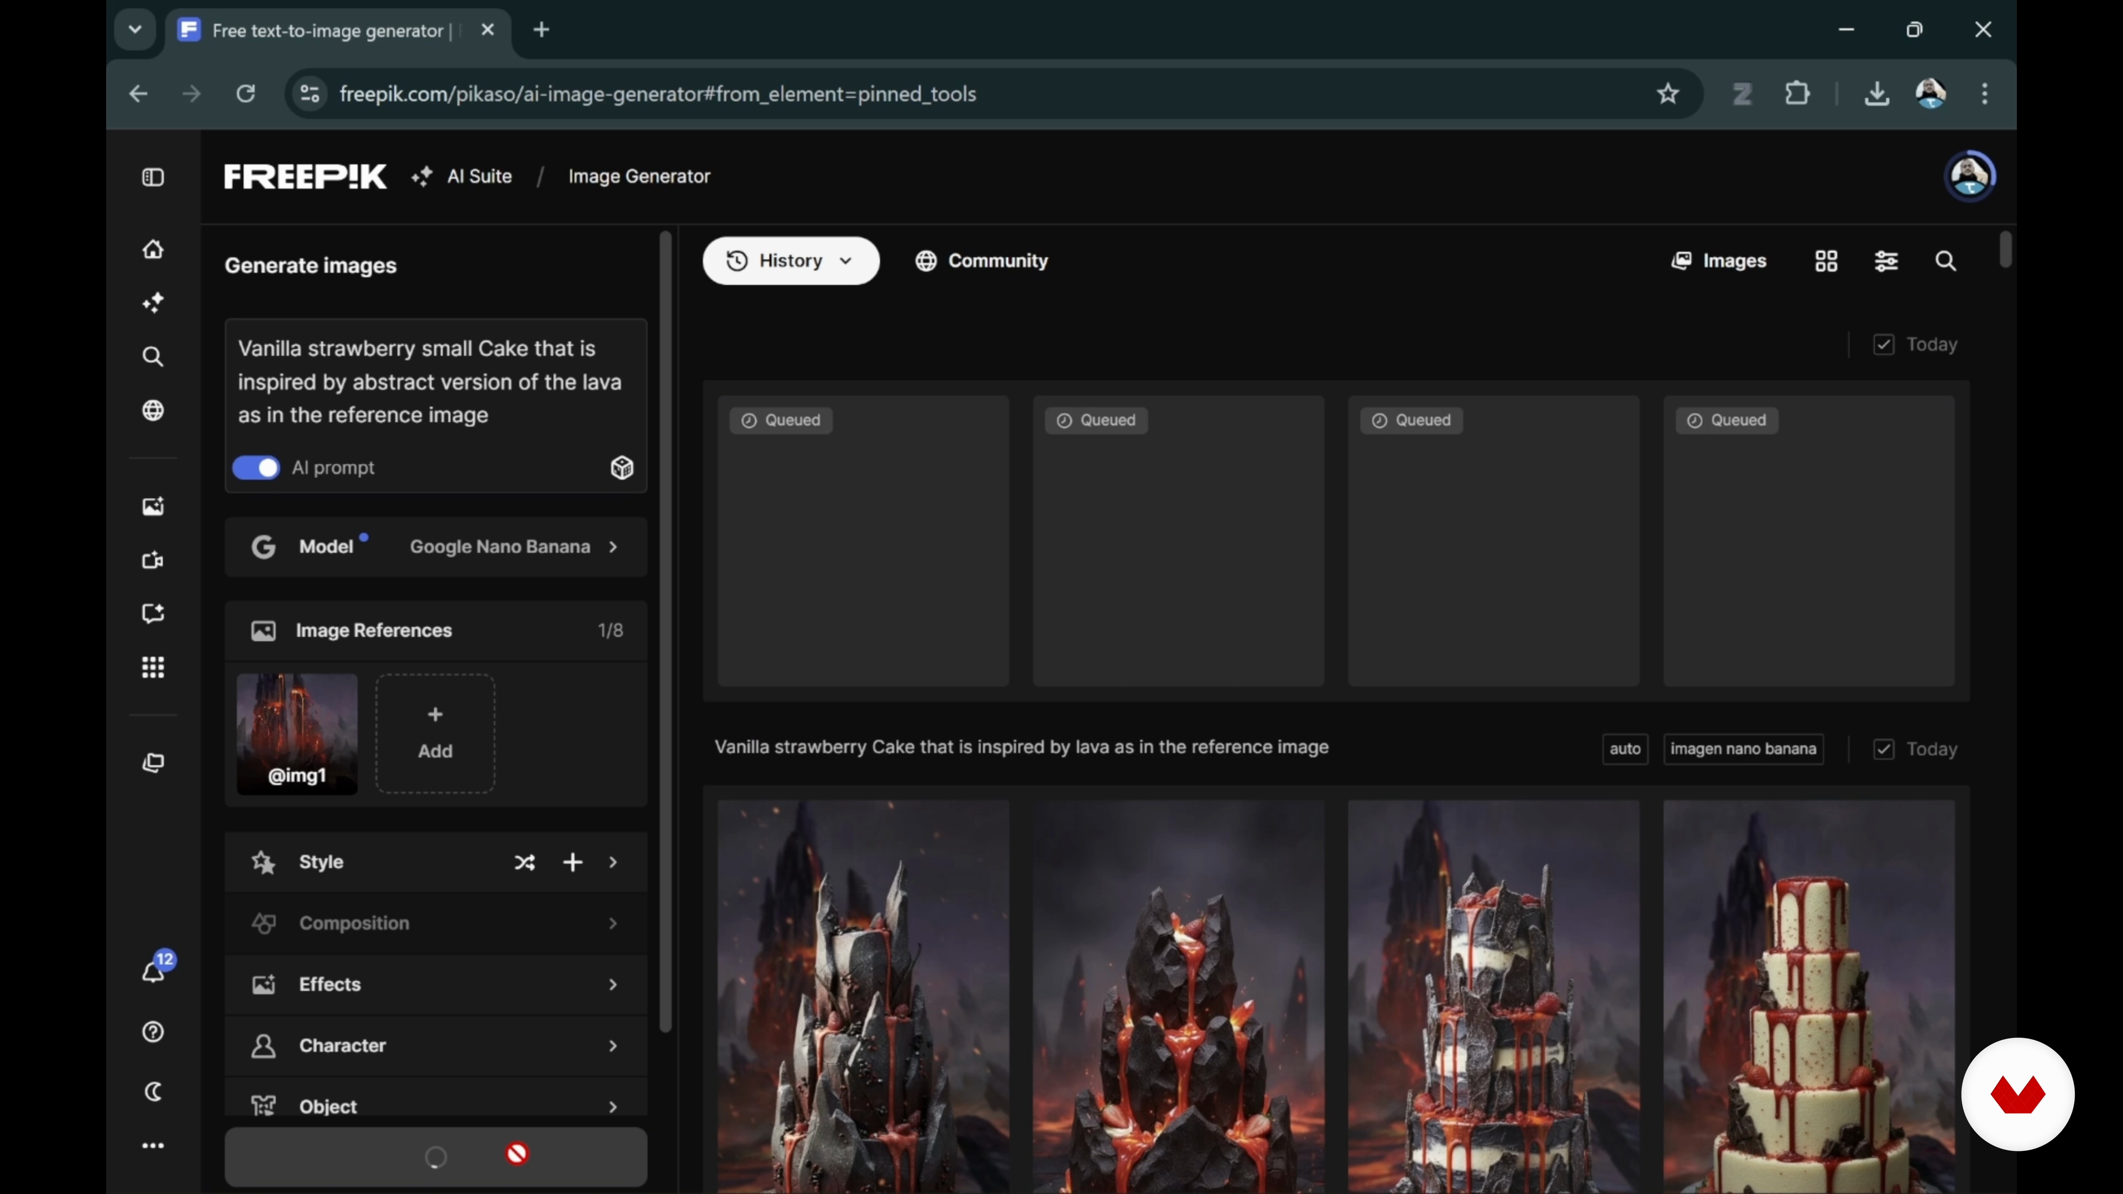
Task: Switch theme with the moon icon
Action: 153,1092
